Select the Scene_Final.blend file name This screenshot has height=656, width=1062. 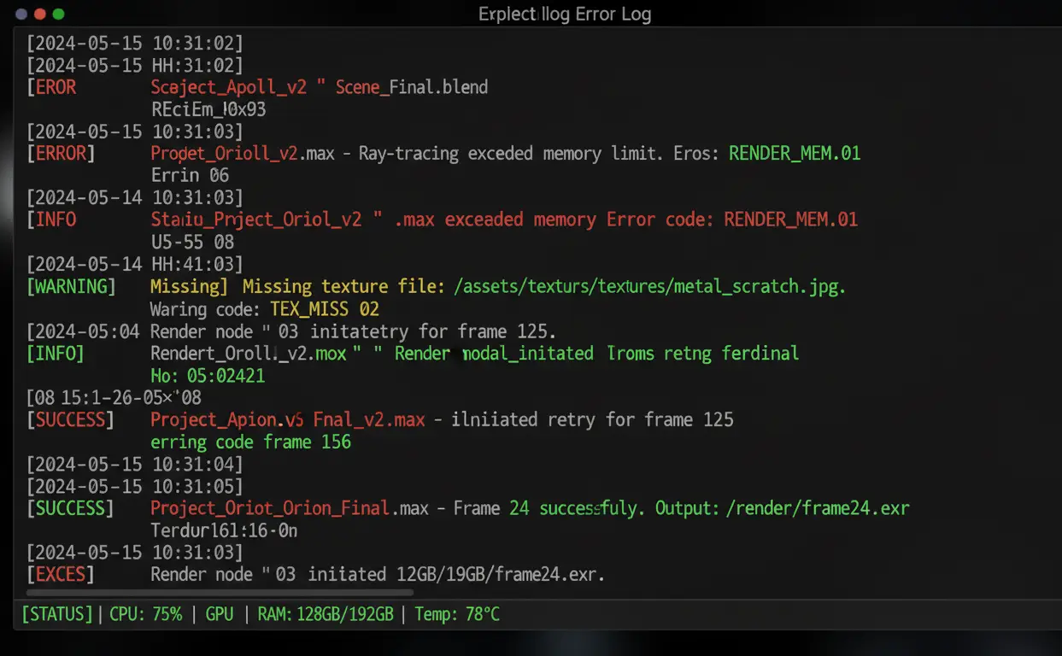pyautogui.click(x=411, y=86)
